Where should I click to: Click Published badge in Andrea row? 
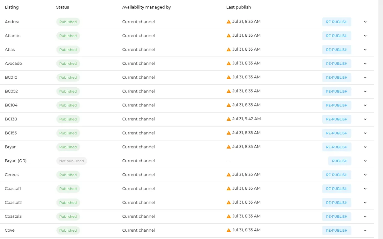click(68, 22)
